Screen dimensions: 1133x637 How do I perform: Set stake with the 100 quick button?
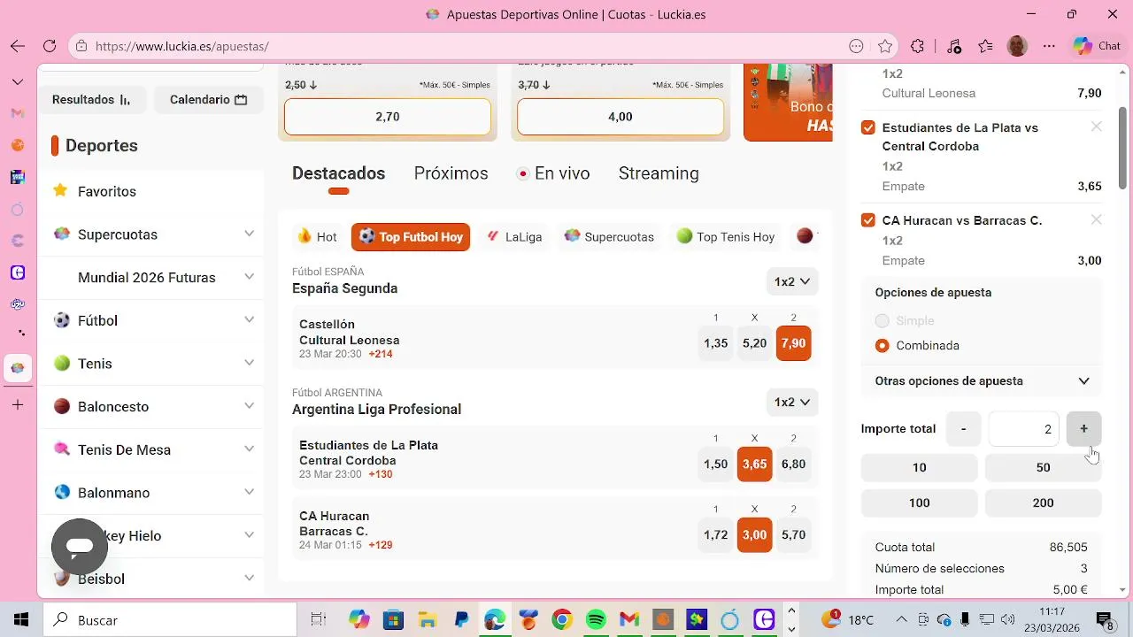919,503
